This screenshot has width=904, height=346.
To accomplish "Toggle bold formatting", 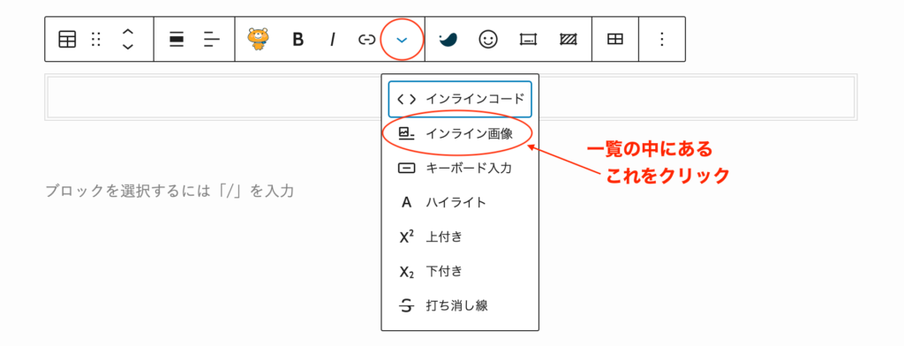I will pos(298,39).
